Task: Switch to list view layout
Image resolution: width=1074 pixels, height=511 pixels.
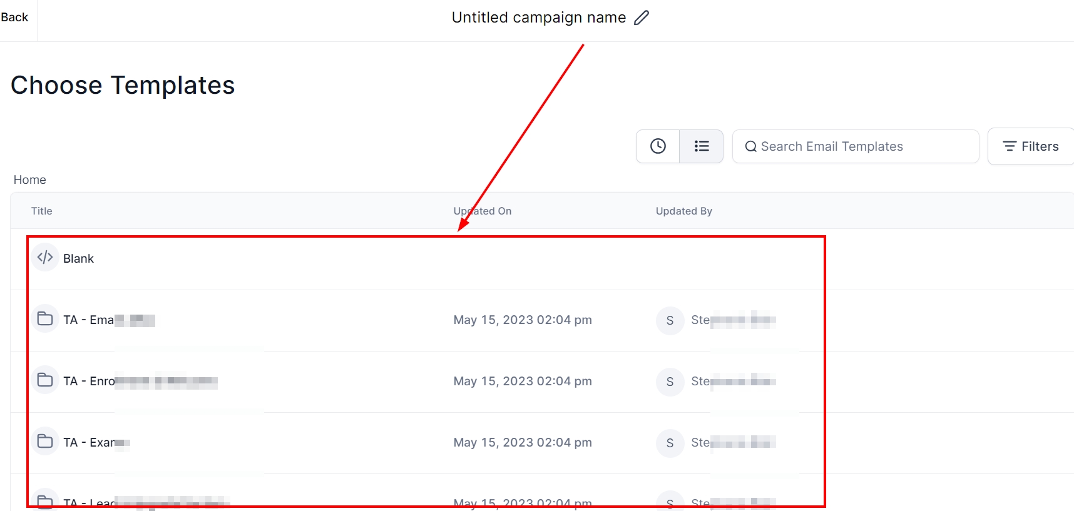Action: 702,146
